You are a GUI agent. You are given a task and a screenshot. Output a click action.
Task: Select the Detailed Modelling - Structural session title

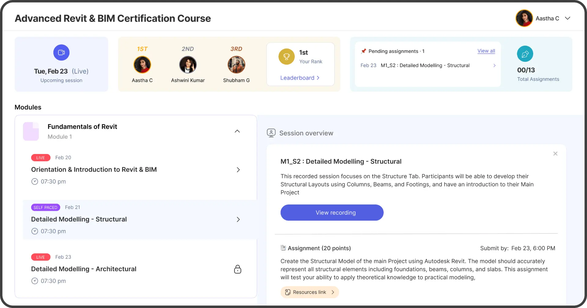pyautogui.click(x=79, y=219)
